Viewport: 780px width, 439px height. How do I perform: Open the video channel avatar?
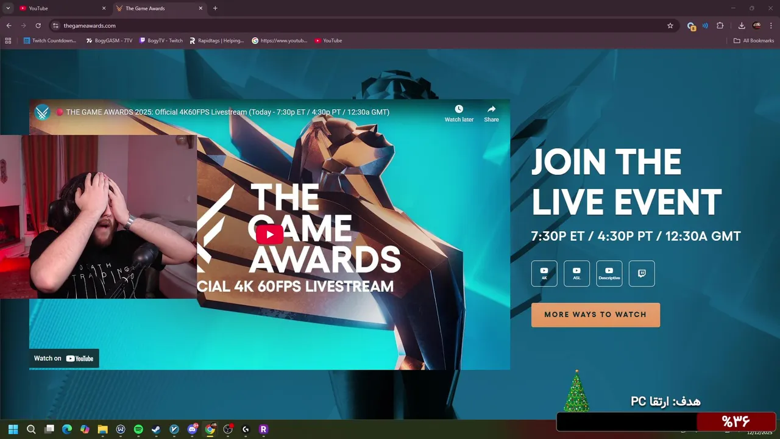pos(42,112)
